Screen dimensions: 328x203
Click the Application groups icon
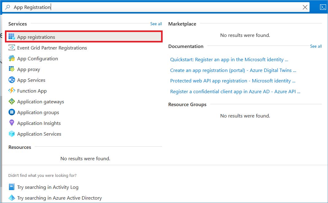(12, 112)
